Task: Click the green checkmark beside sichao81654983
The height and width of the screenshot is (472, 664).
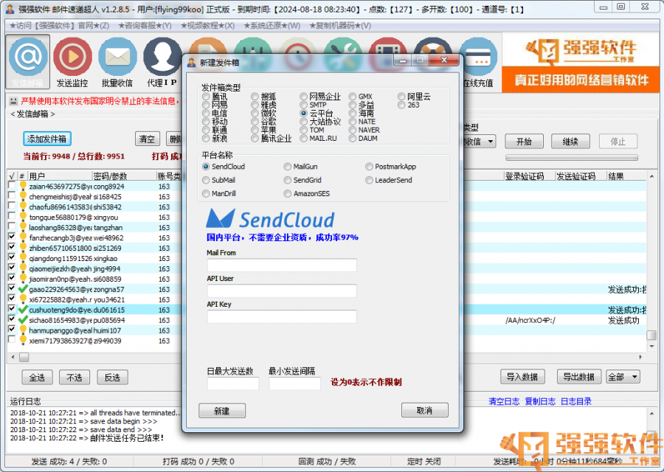Action: pyautogui.click(x=23, y=320)
